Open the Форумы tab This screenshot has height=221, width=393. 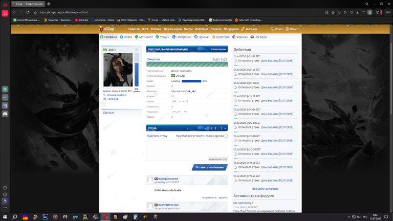point(240,37)
